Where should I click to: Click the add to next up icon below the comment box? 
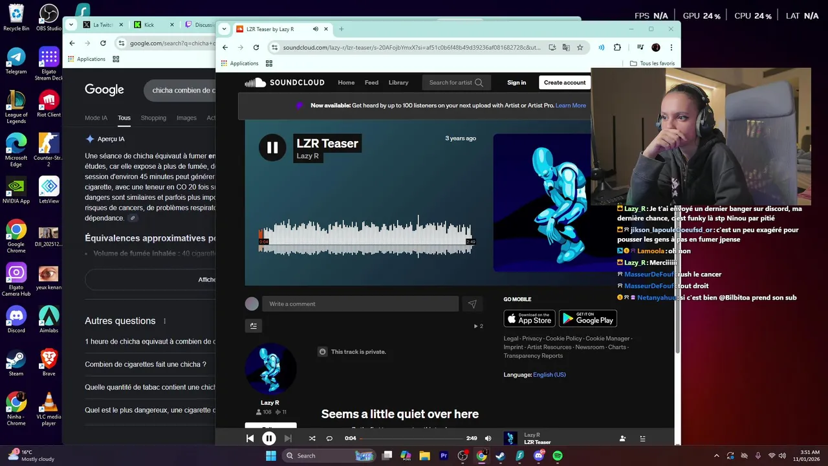click(x=254, y=326)
